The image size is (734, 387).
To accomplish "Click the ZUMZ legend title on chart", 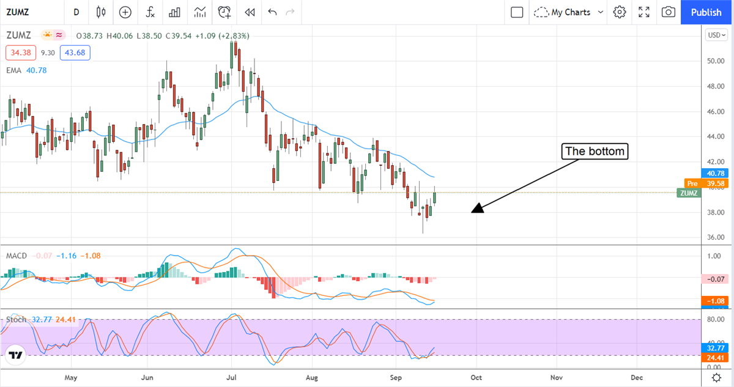I will point(20,35).
